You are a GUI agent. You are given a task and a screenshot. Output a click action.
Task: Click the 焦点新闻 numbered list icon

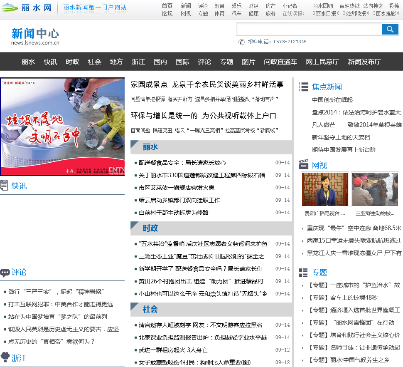click(x=304, y=87)
